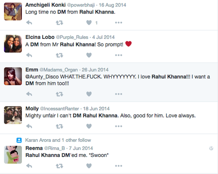The height and width of the screenshot is (174, 218).
Task: Open more options on Amchigeli Konki's tweet
Action: 119,23
